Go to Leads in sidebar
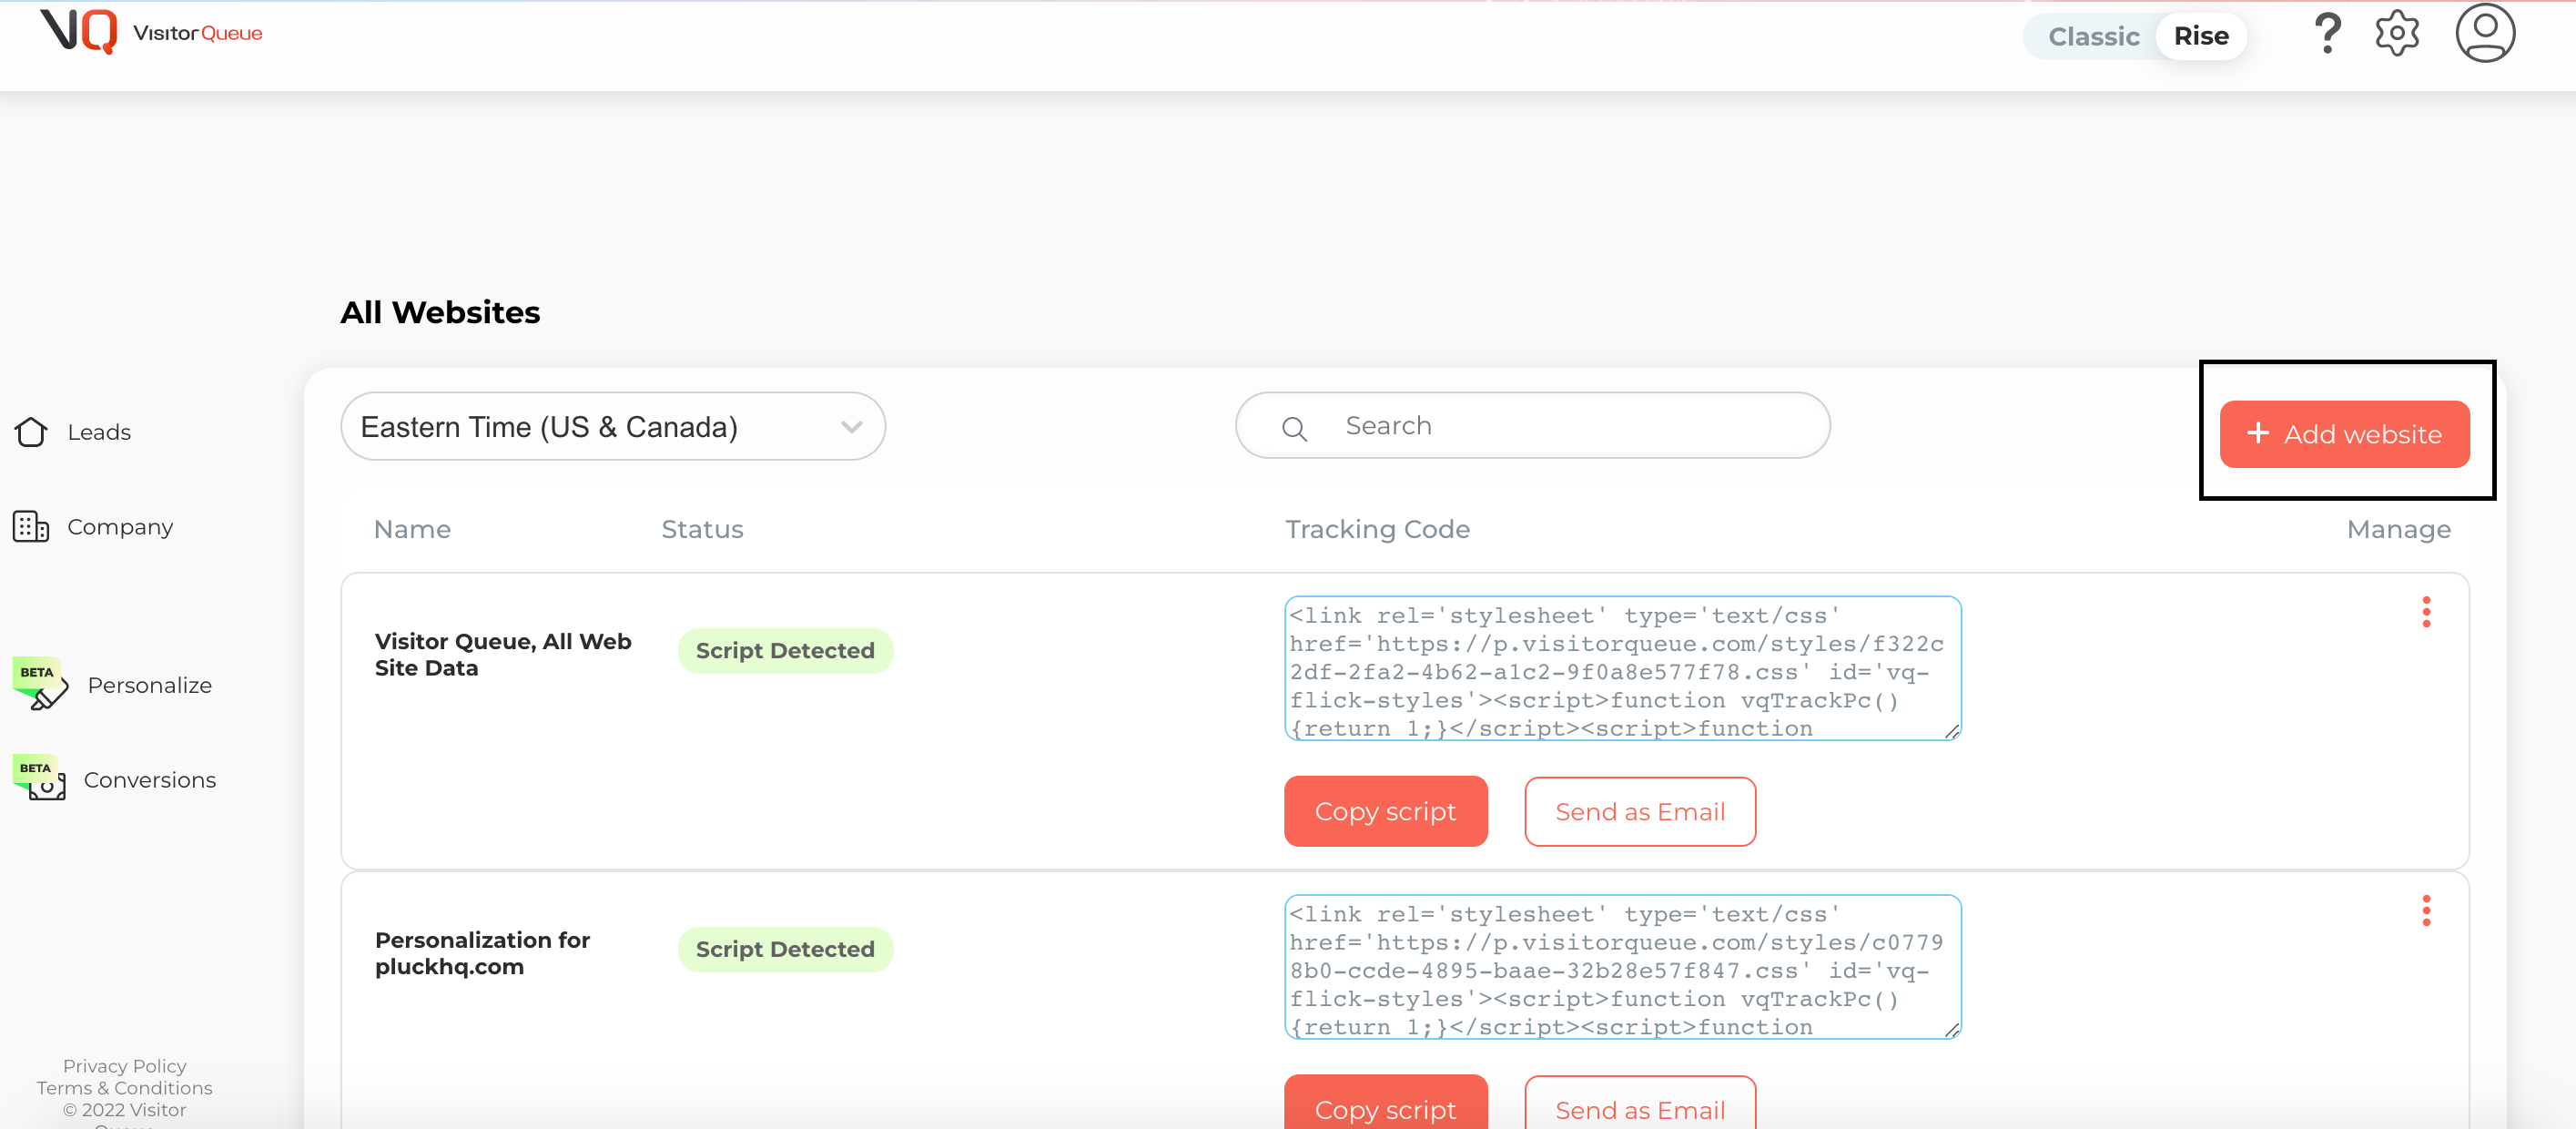 pos(99,432)
